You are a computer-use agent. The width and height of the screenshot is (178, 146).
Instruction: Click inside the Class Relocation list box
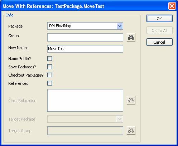click(x=85, y=100)
